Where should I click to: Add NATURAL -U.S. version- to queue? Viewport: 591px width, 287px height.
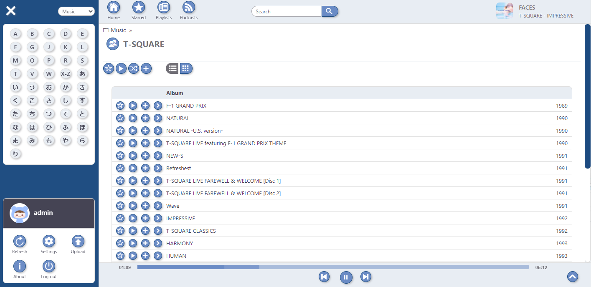tap(145, 131)
